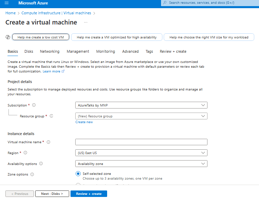259x200 pixels.
Task: Switch to the Monitoring tab
Action: pyautogui.click(x=105, y=52)
